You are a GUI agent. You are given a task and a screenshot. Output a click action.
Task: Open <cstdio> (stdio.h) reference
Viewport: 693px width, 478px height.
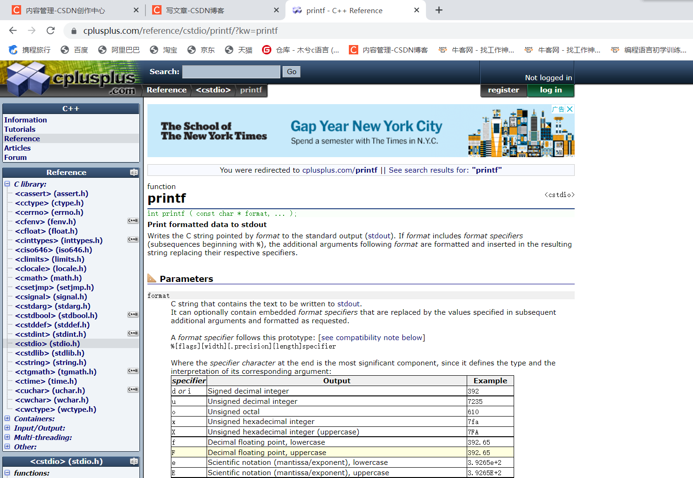click(x=47, y=344)
